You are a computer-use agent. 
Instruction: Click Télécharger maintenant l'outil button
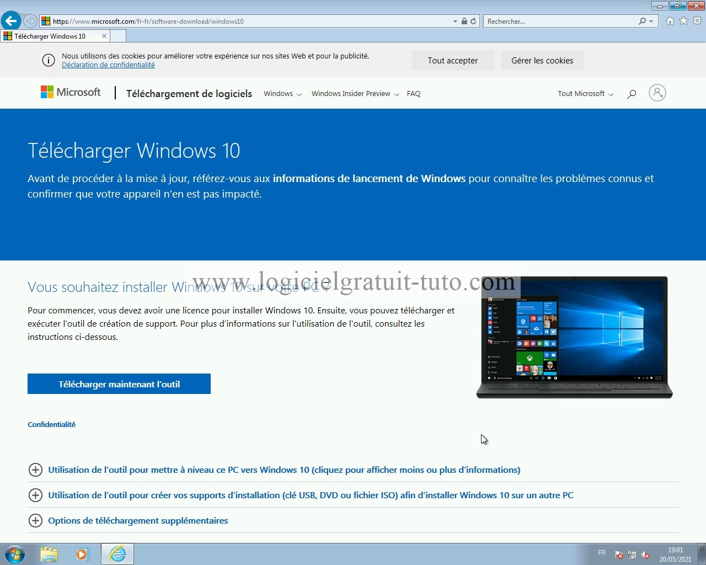click(x=119, y=384)
